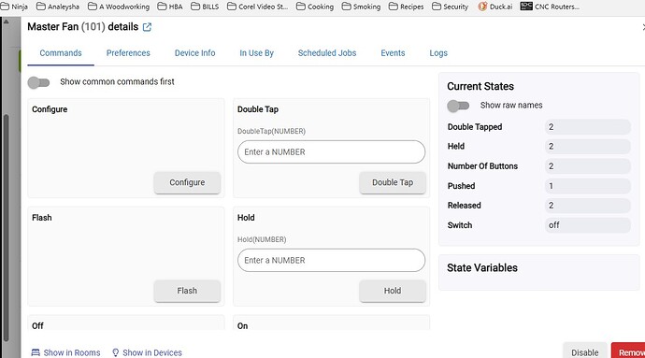Open device details in new window icon
The width and height of the screenshot is (645, 358).
(147, 27)
